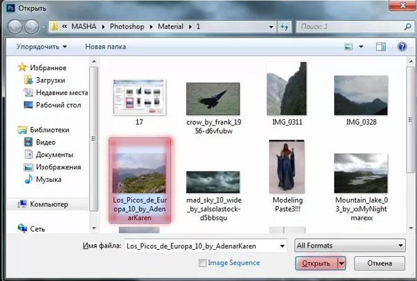The height and width of the screenshot is (281, 417).
Task: Click the chevron after Photoshop in path
Action: (x=151, y=27)
